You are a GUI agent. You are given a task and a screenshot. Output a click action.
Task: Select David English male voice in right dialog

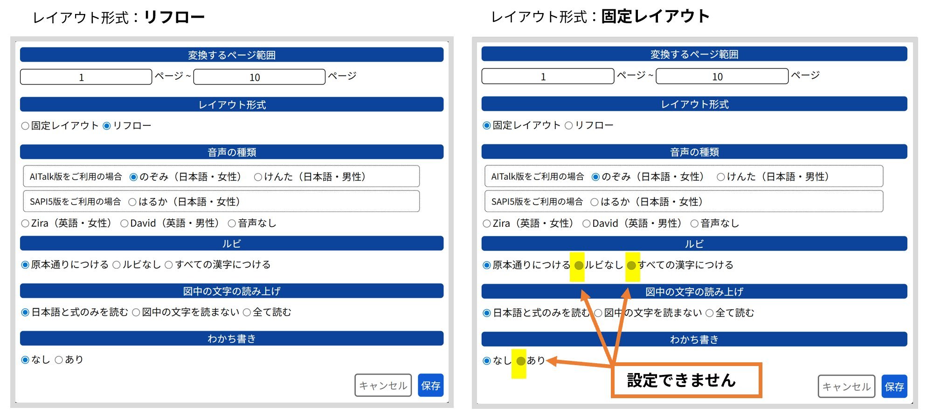click(x=587, y=224)
